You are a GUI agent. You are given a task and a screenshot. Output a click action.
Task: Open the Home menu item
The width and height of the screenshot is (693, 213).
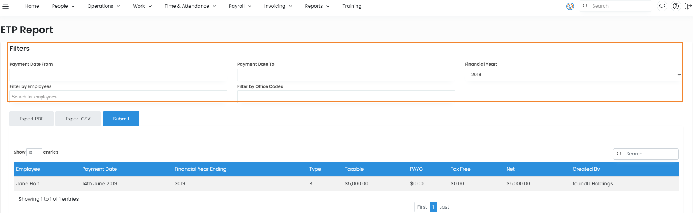(32, 6)
